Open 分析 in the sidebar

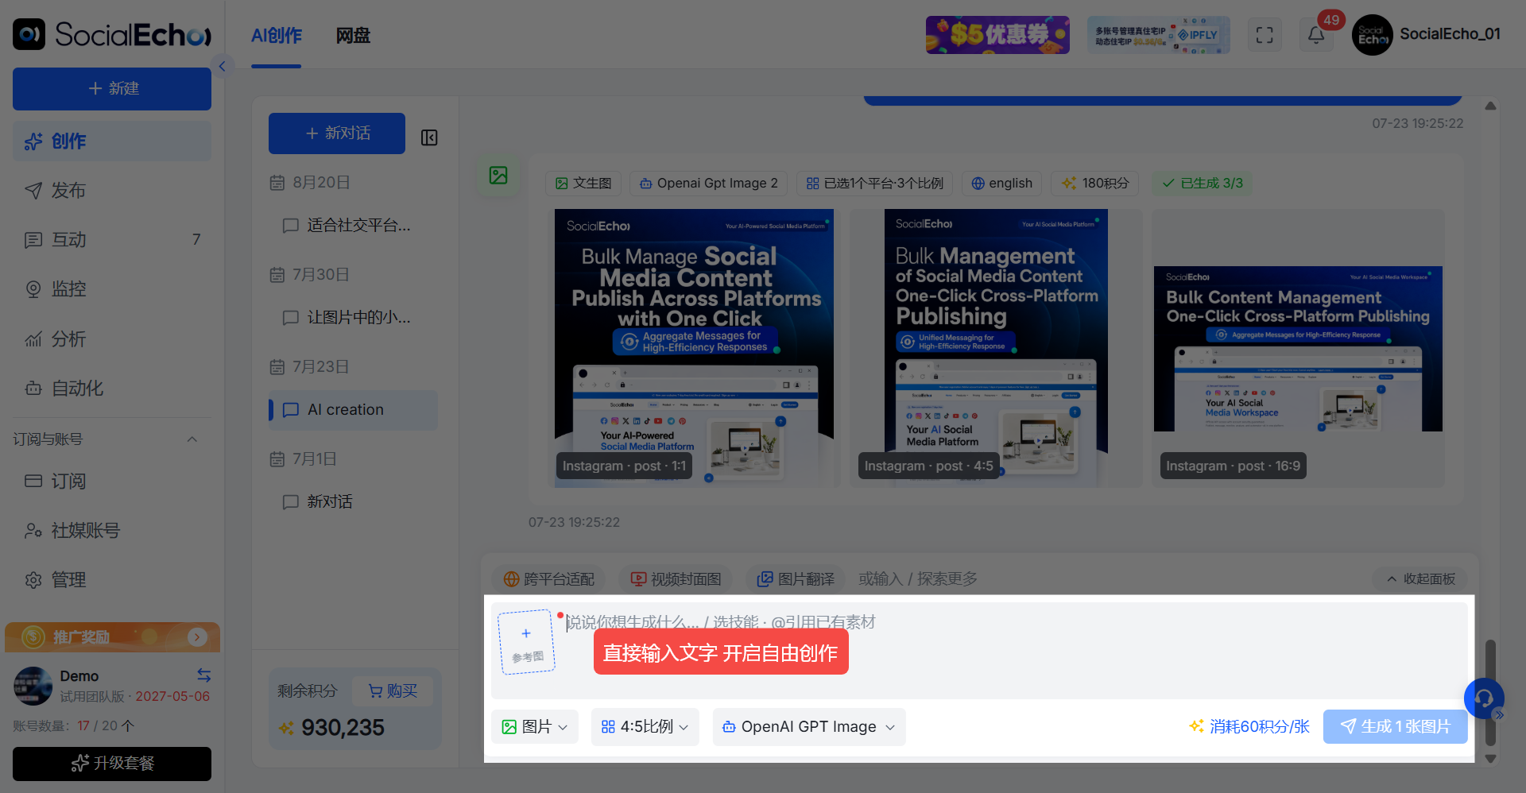(112, 339)
